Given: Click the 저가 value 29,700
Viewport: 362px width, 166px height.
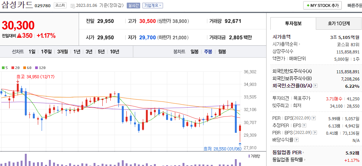Looking at the screenshot, I should [148, 37].
